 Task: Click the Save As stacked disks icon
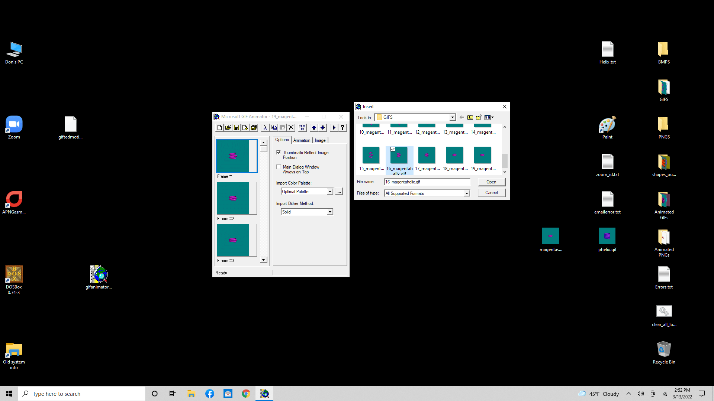[x=254, y=128]
